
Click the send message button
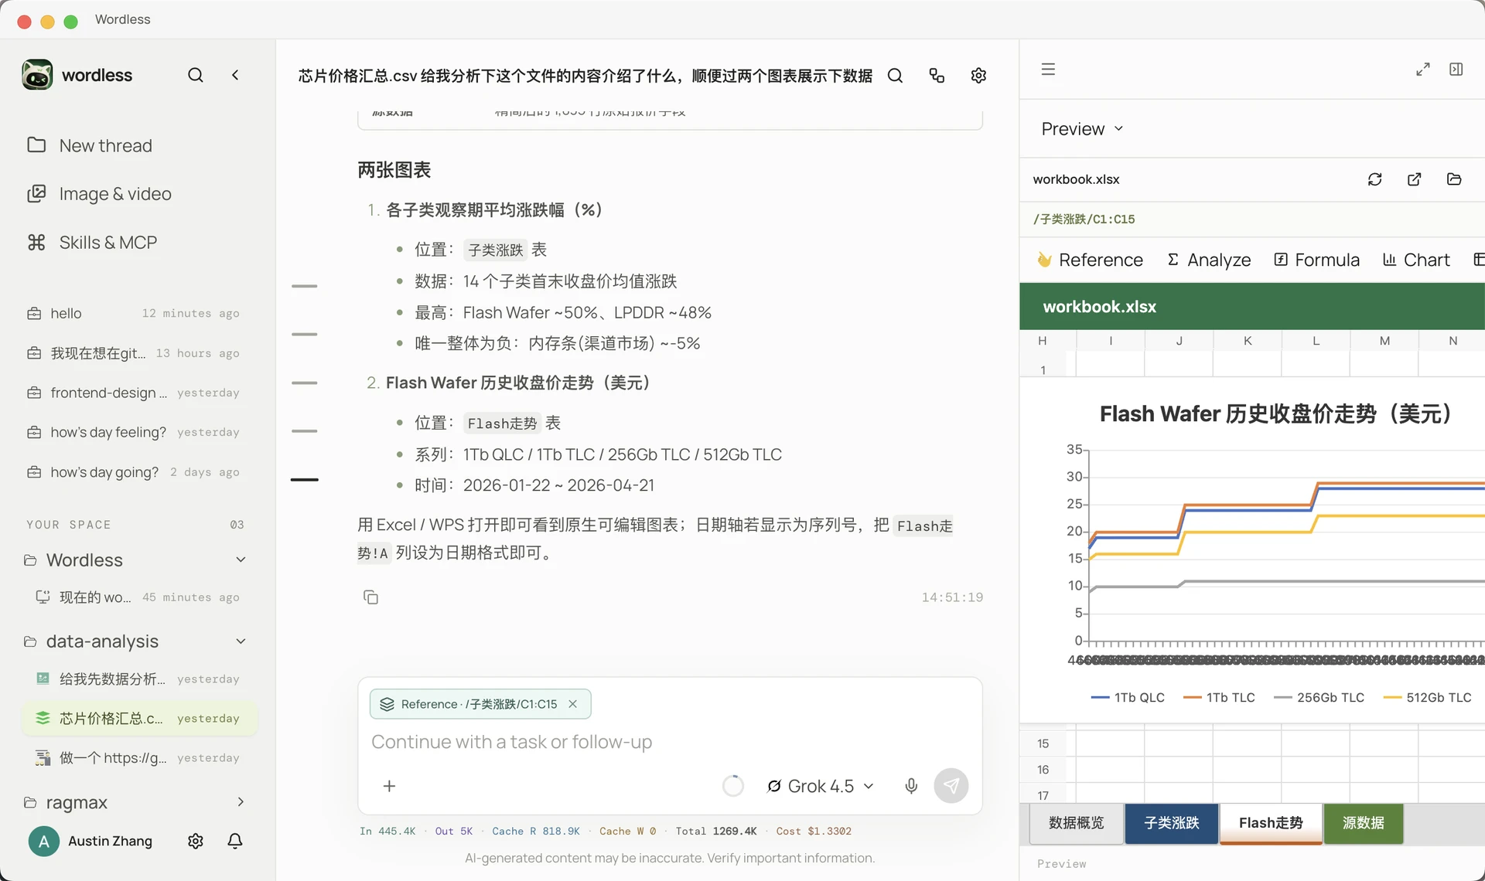951,786
